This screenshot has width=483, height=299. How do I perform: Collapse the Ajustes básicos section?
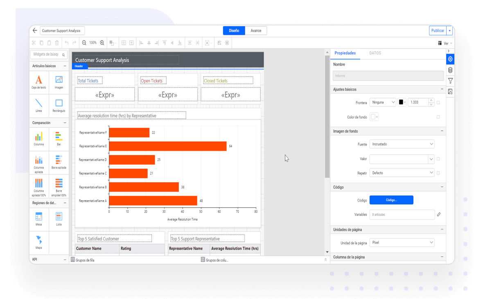pos(442,89)
